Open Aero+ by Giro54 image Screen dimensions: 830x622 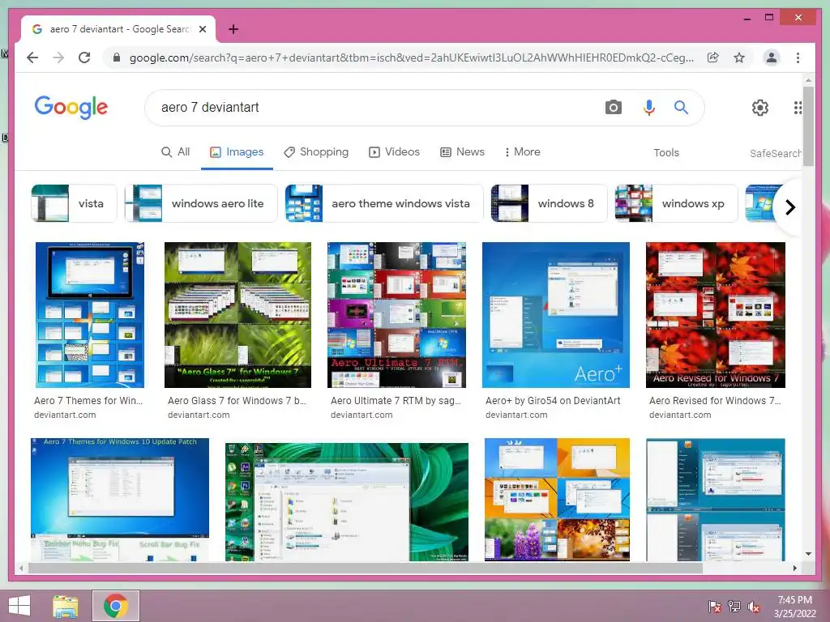click(x=556, y=315)
